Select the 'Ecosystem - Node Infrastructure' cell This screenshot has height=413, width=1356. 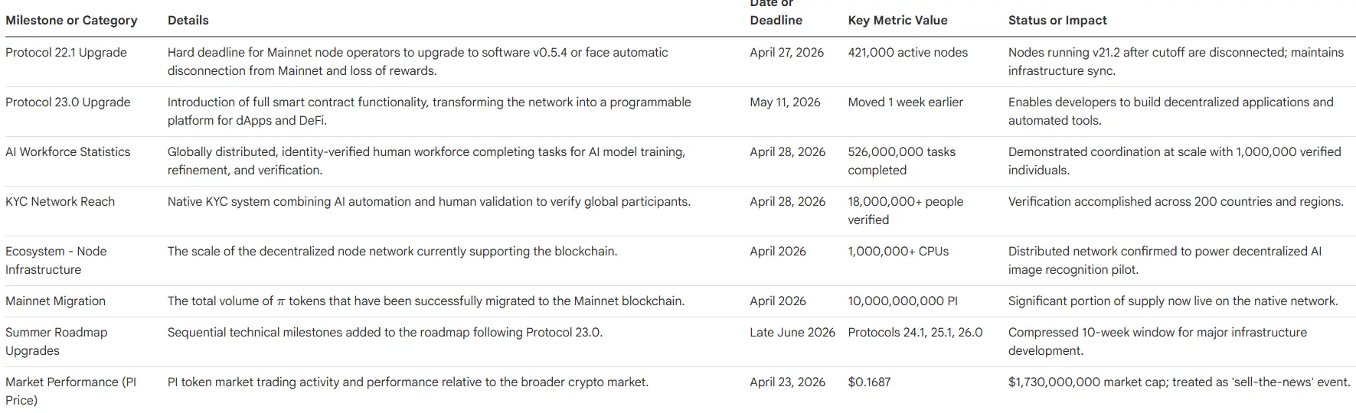(x=56, y=261)
